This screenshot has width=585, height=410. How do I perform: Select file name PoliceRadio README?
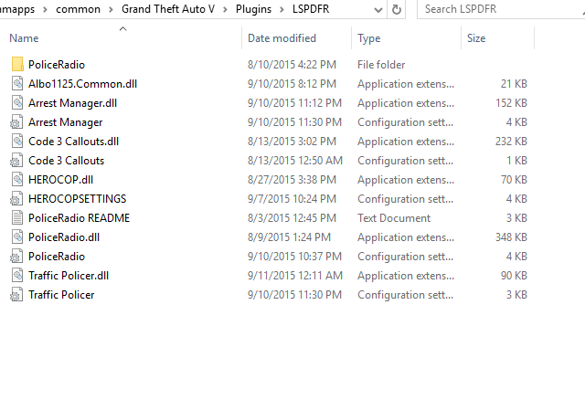80,218
